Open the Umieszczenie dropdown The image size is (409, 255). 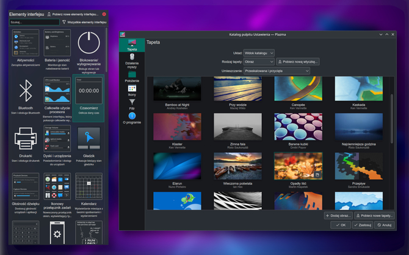tap(277, 71)
